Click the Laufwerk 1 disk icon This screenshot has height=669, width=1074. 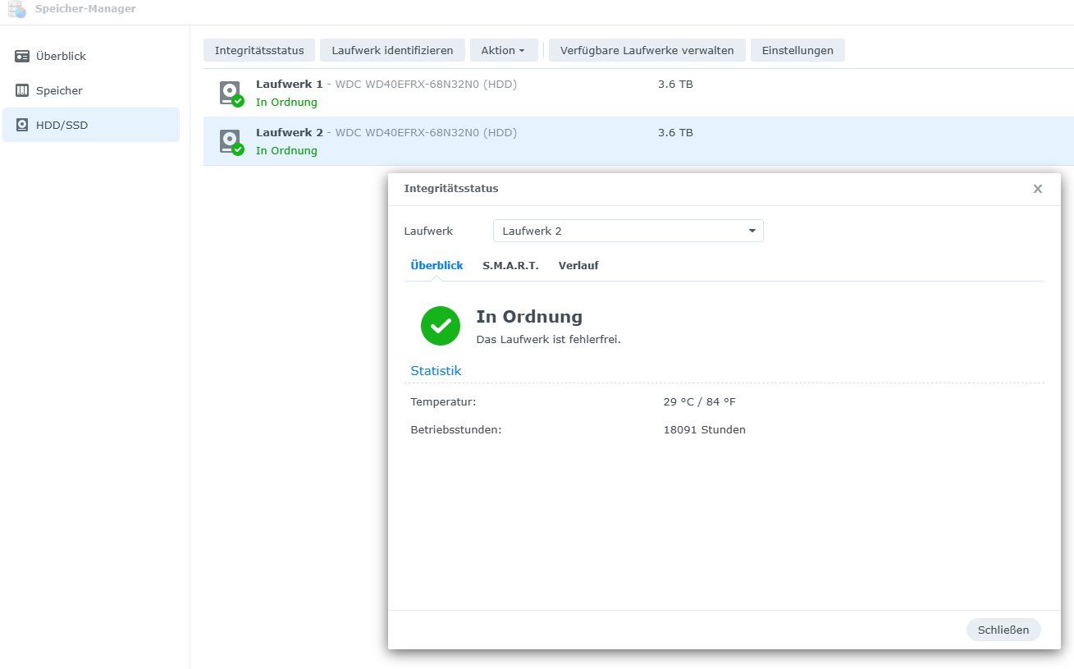231,93
